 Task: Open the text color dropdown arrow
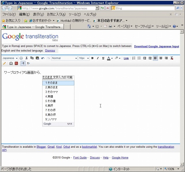(112, 58)
